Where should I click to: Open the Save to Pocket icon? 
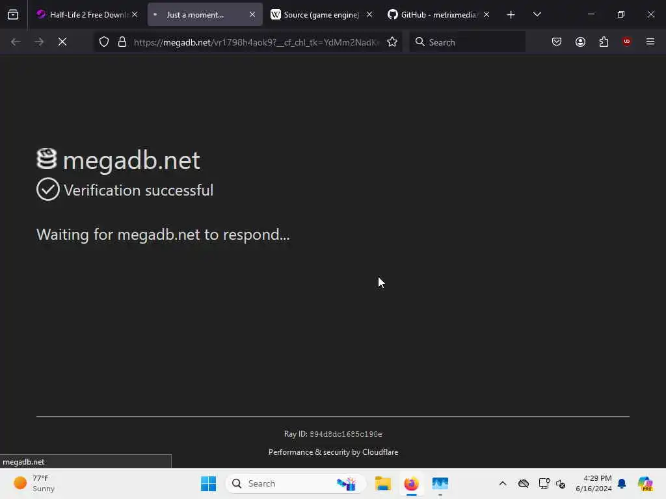pyautogui.click(x=557, y=42)
